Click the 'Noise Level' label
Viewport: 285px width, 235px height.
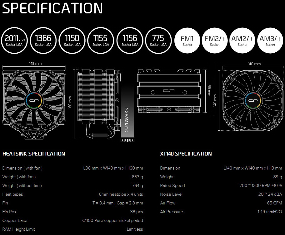click(x=171, y=194)
